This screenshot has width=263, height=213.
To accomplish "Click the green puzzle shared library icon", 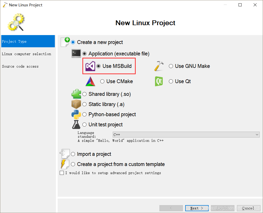I will click(76, 94).
